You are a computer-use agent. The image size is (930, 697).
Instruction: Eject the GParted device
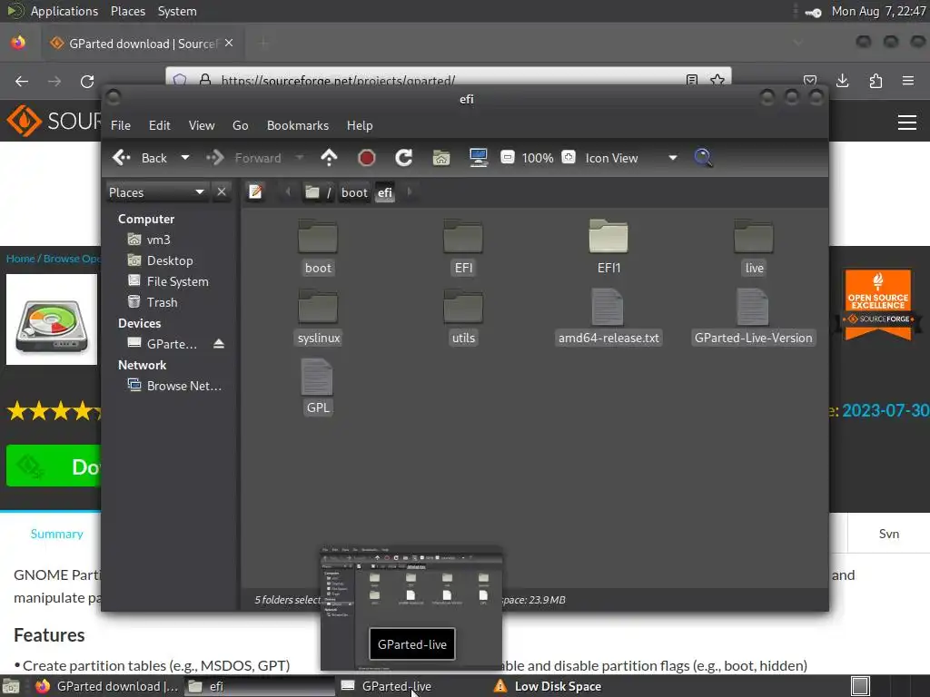(219, 344)
